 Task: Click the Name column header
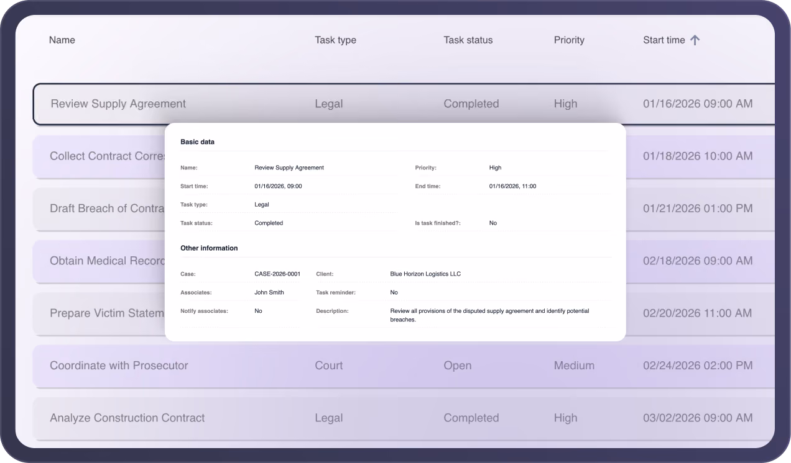click(x=62, y=40)
